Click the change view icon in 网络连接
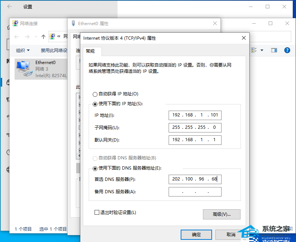Viewport: 296px width, 242px height. coord(254,50)
